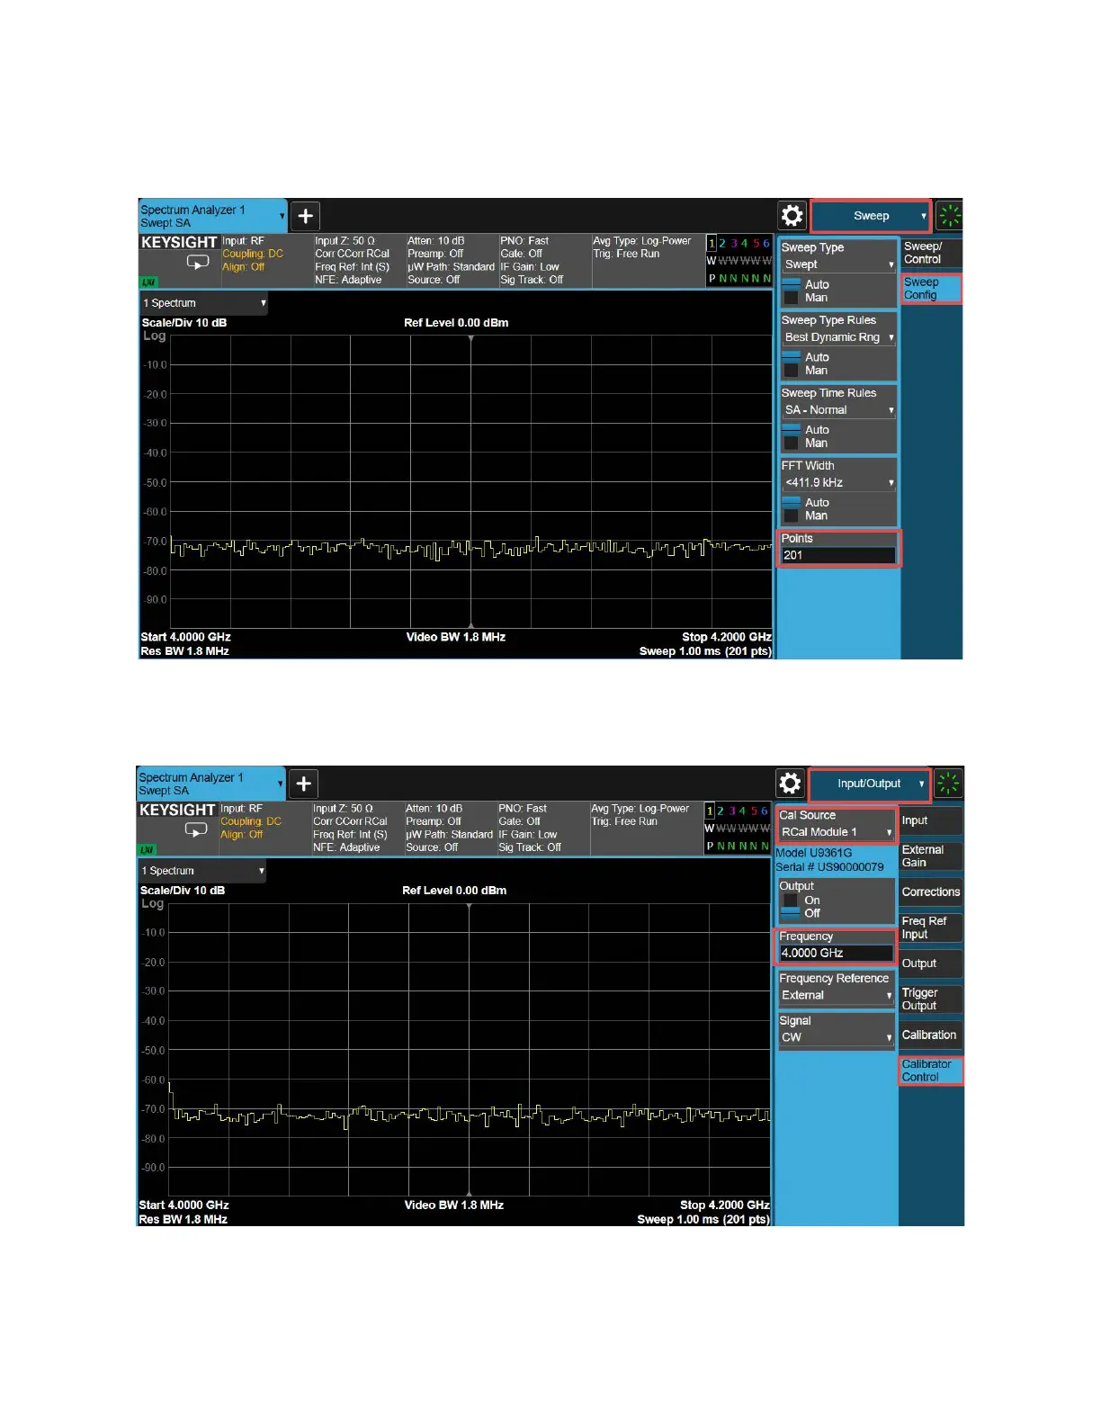
Task: Click Video BW 1.8 MHz in top screenshot
Action: (456, 637)
